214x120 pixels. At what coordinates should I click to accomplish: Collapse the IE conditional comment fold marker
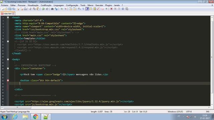click(8, 41)
